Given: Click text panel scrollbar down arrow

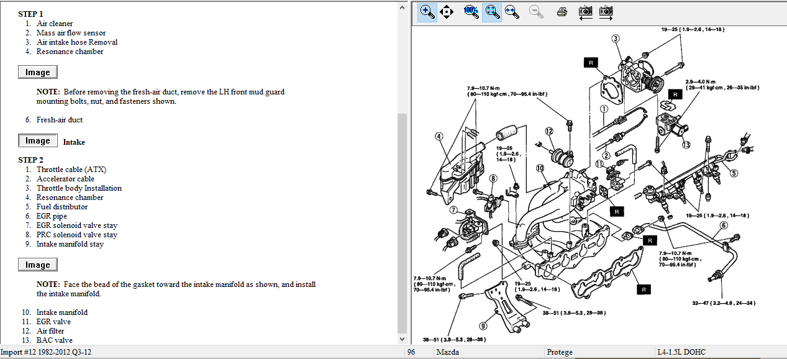Looking at the screenshot, I should (403, 339).
